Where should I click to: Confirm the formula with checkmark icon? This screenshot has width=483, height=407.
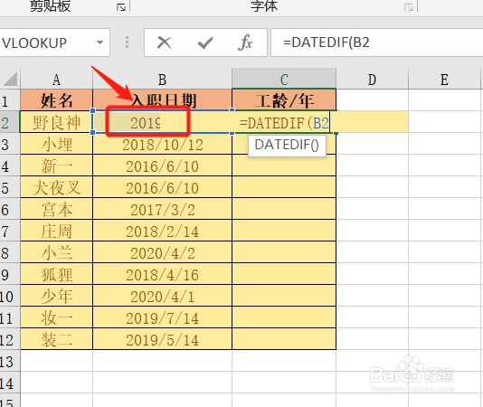205,43
